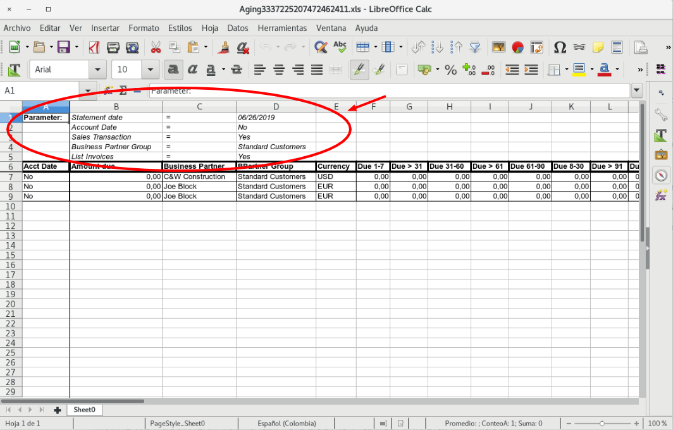
Task: Click the Export as PDF icon
Action: tap(94, 47)
